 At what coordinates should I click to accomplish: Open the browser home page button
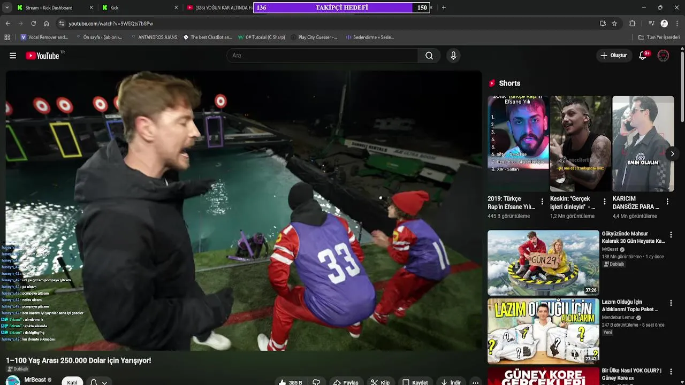tap(46, 24)
